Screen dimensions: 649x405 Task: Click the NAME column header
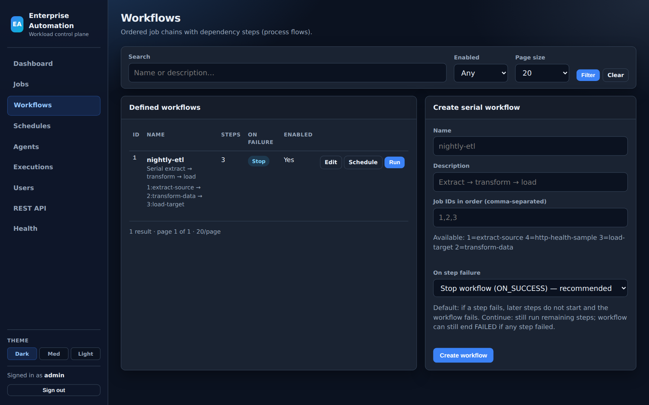point(156,135)
